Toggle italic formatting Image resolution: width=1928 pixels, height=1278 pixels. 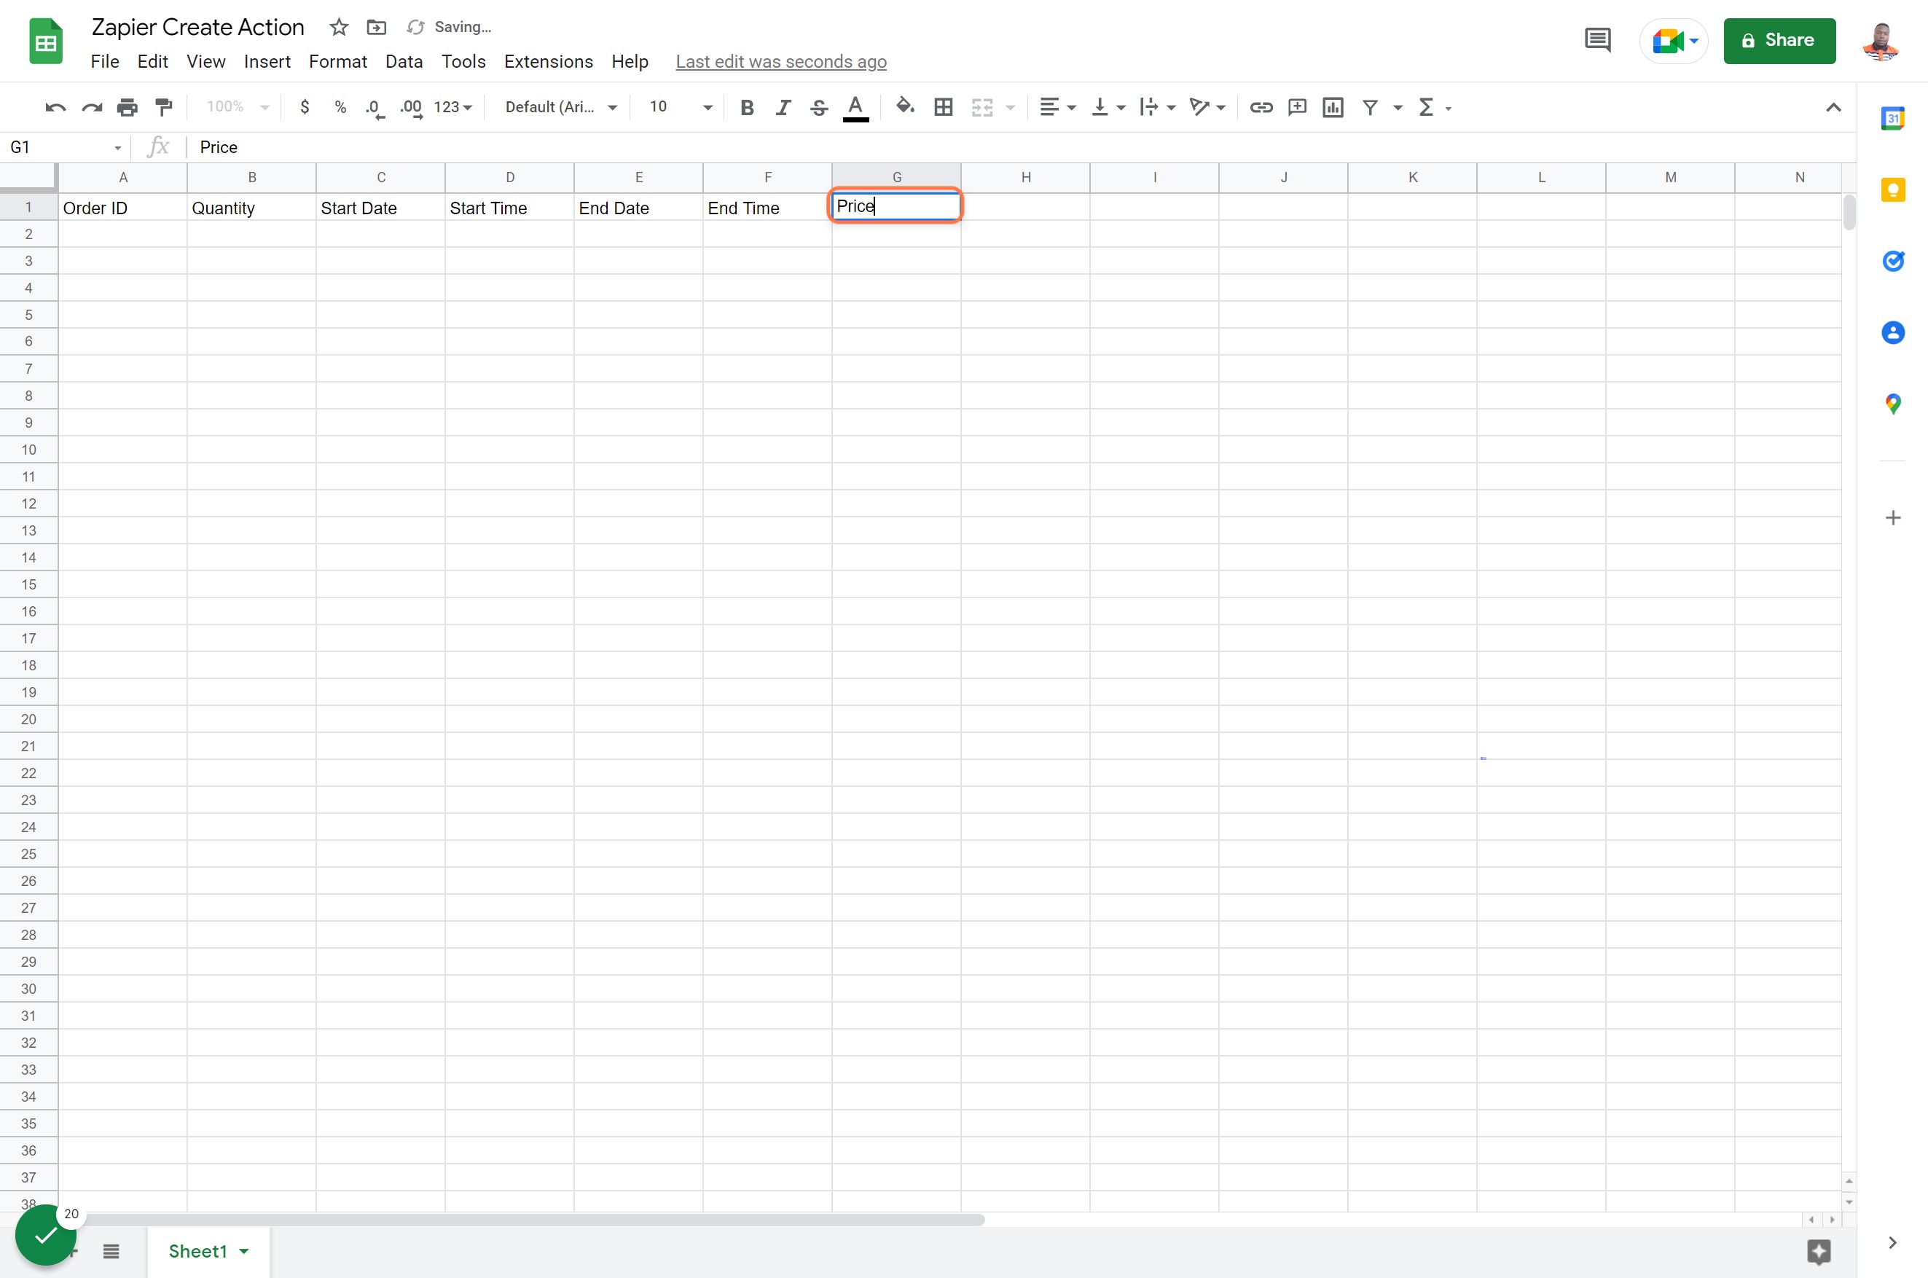pyautogui.click(x=783, y=108)
